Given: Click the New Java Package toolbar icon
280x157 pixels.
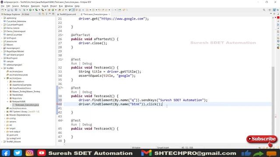Looking at the screenshot, I should 49,10.
